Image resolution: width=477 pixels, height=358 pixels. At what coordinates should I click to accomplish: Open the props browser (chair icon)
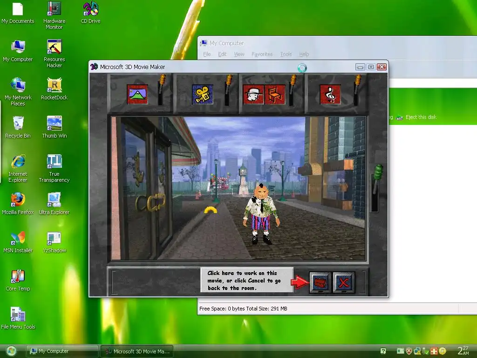point(275,94)
